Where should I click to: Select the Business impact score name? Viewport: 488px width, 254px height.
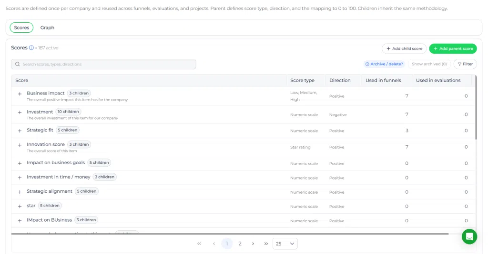pyautogui.click(x=45, y=93)
